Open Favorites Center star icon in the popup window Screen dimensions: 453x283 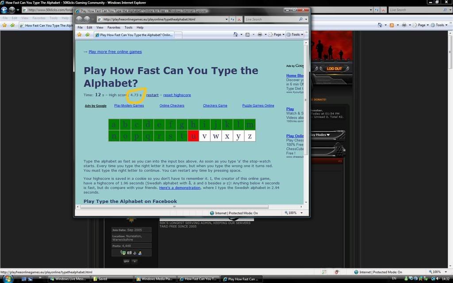pyautogui.click(x=80, y=34)
